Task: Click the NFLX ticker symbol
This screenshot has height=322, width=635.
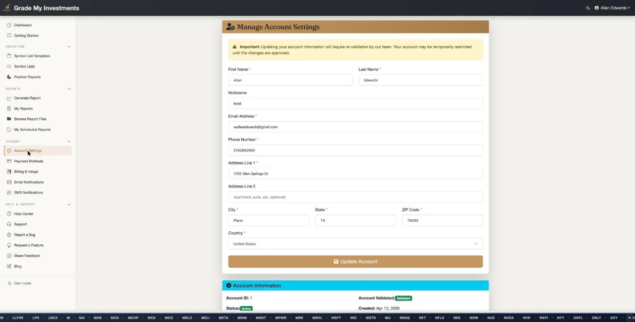Action: click(439, 318)
